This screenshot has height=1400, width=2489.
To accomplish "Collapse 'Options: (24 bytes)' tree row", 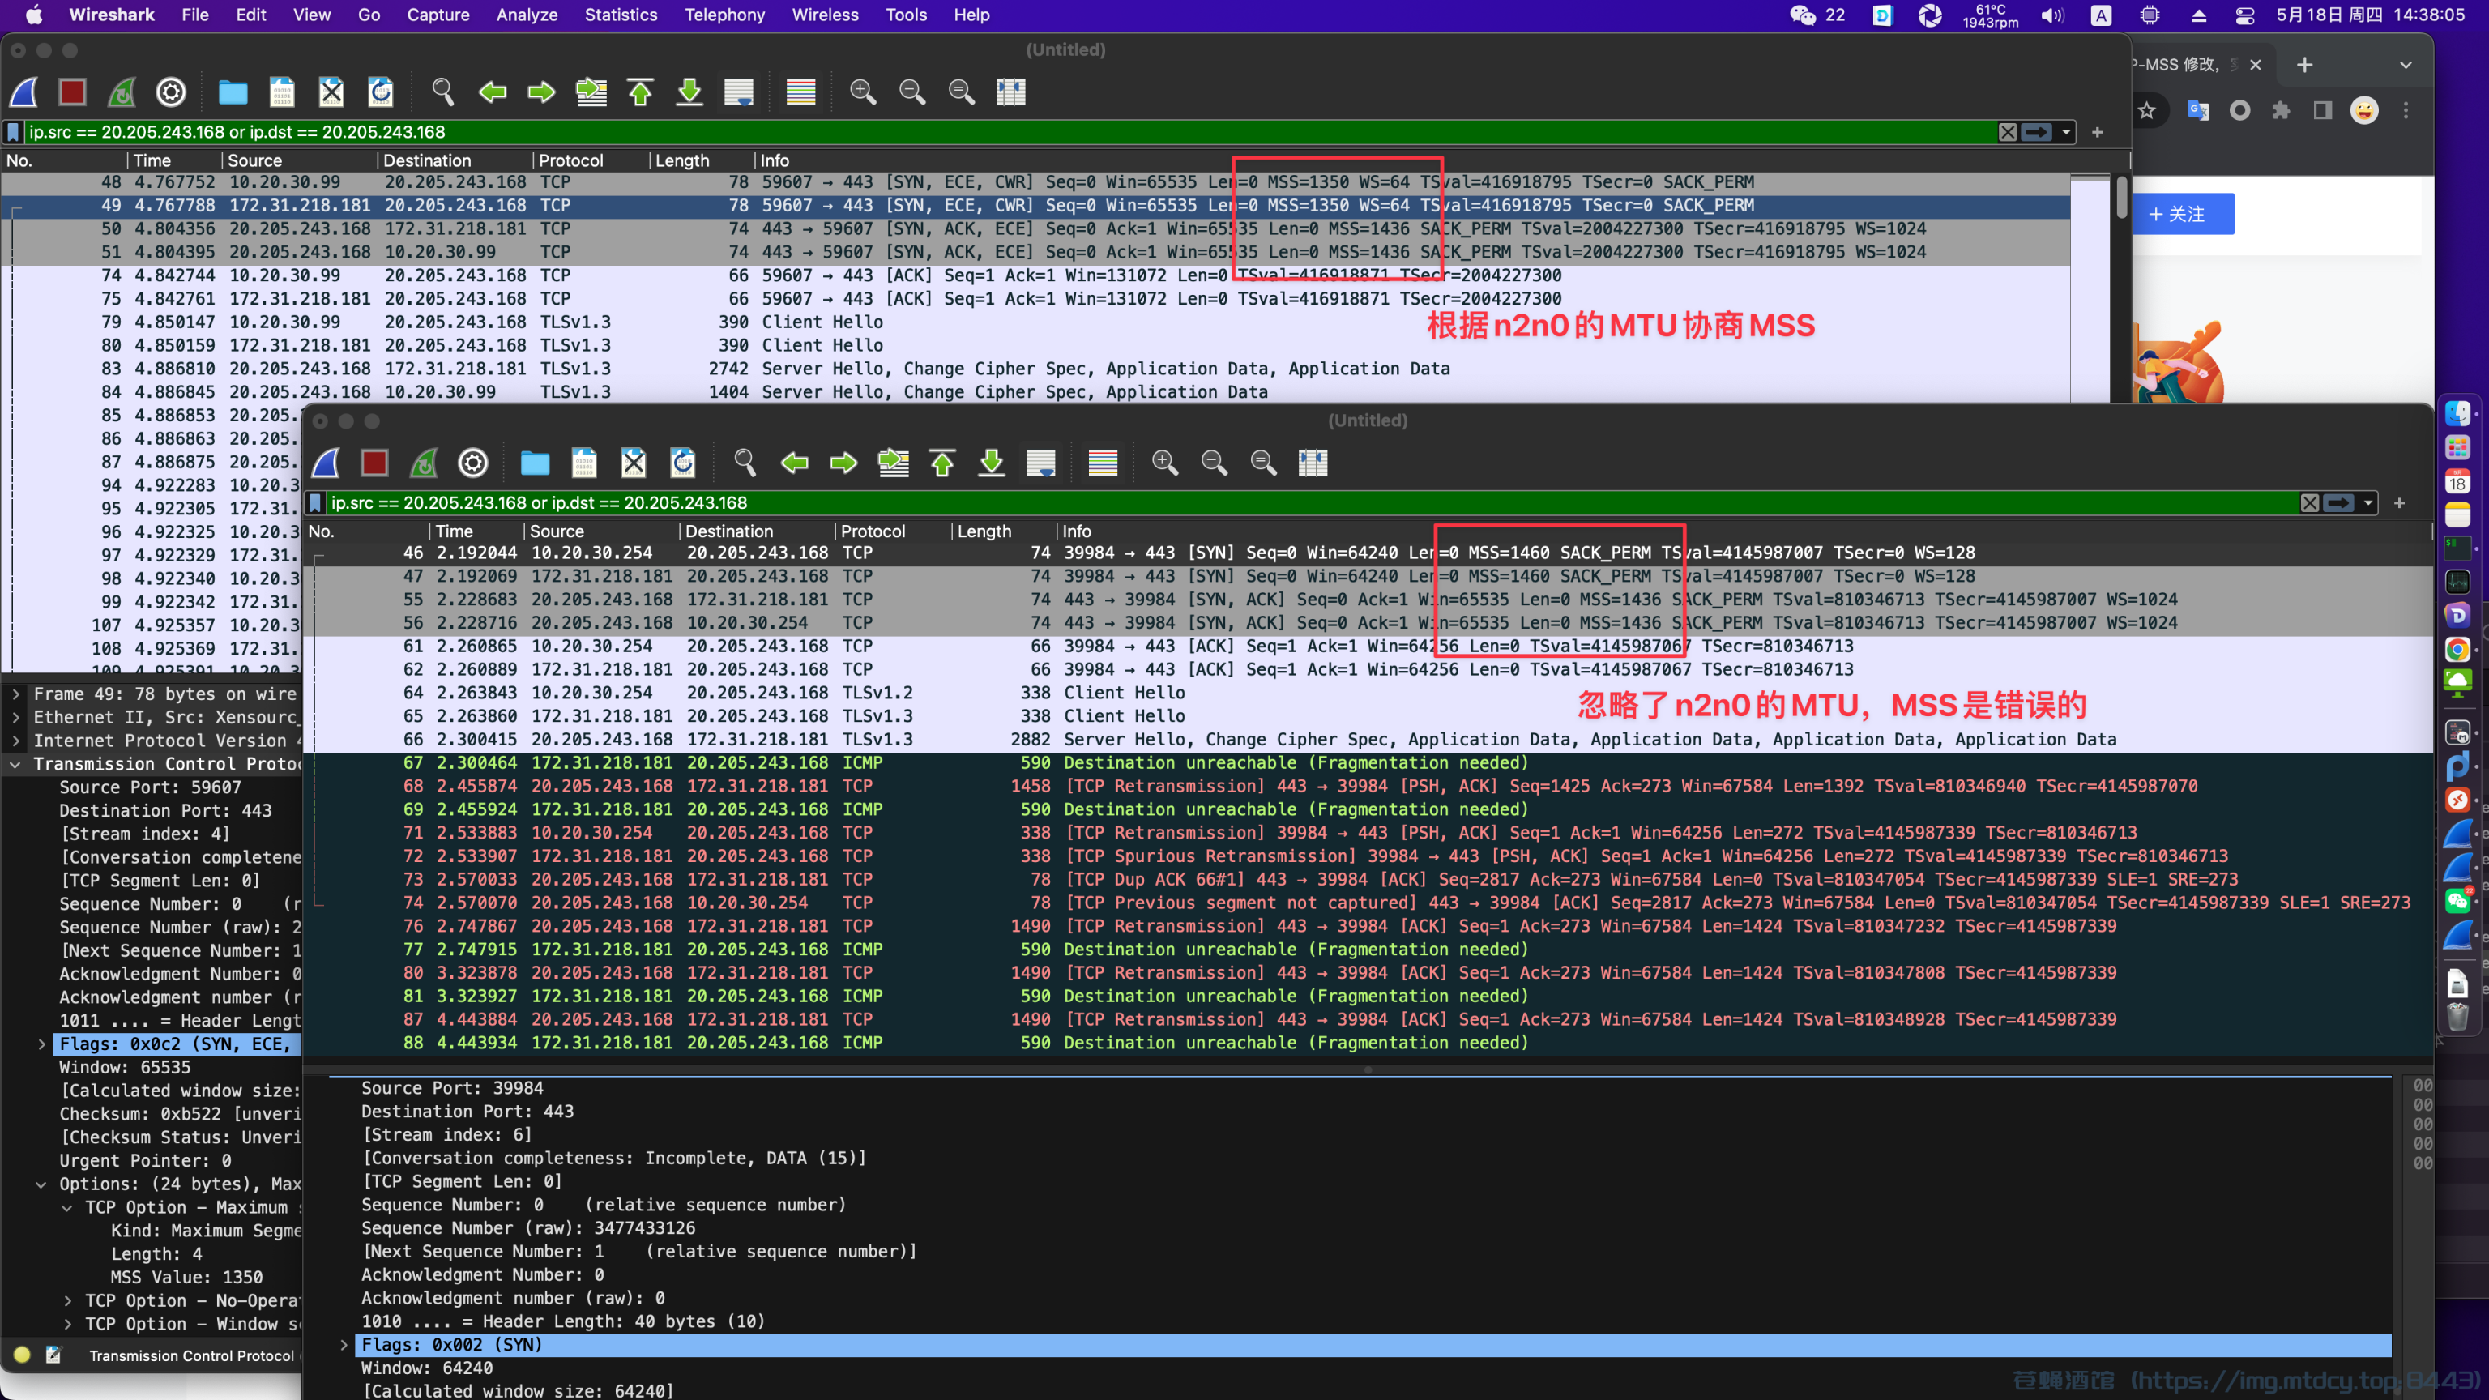I will coord(41,1184).
